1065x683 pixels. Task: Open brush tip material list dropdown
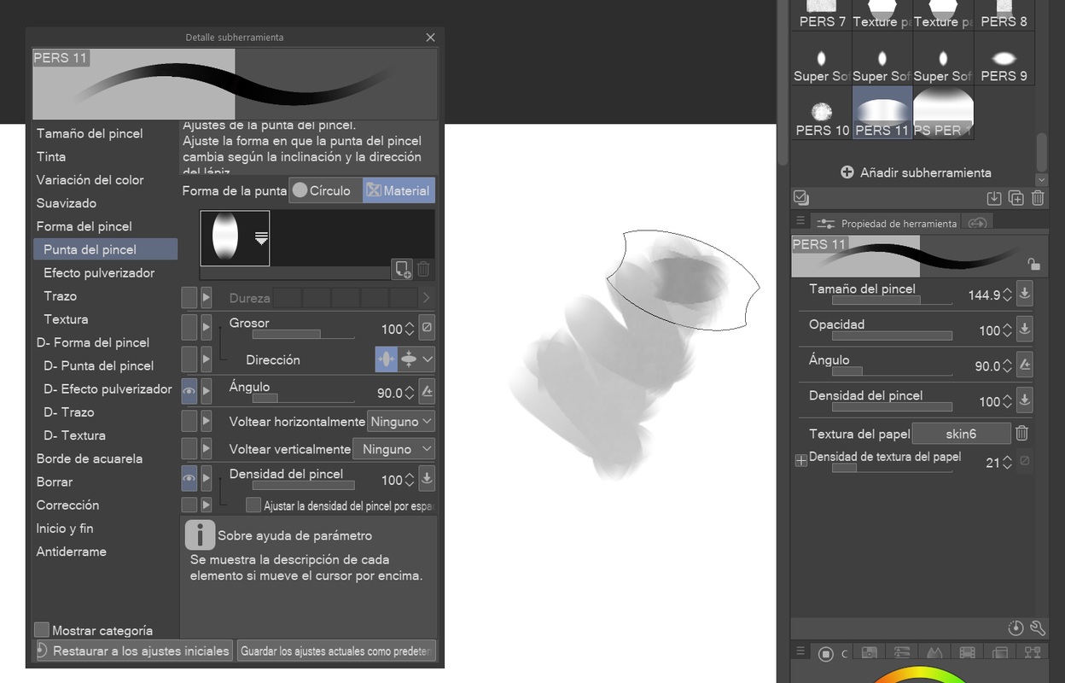click(x=262, y=239)
